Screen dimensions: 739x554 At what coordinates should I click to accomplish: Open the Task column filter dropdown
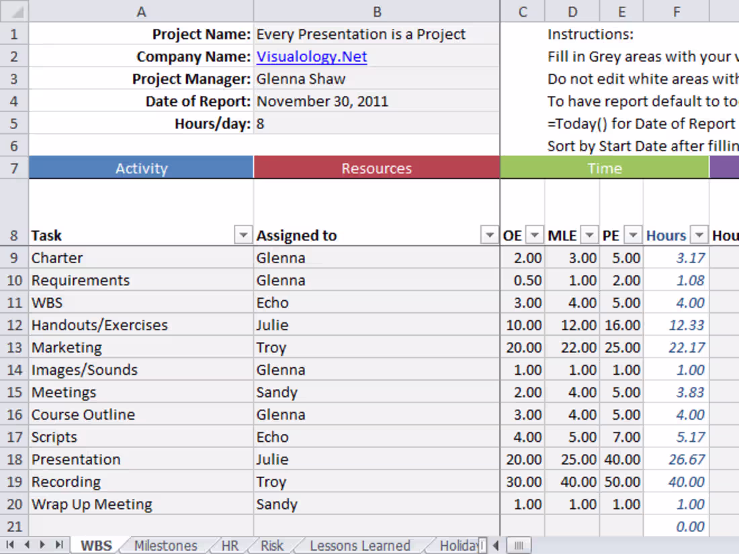click(243, 234)
